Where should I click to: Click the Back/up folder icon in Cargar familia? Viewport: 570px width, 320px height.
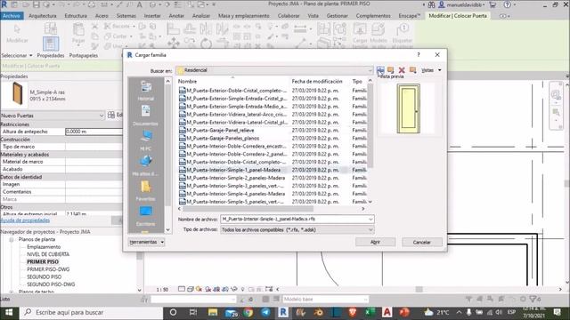380,69
